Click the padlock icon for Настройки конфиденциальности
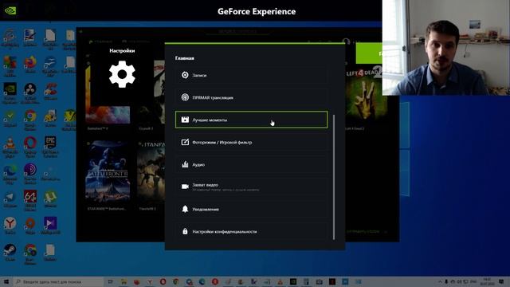The width and height of the screenshot is (510, 287). (185, 231)
